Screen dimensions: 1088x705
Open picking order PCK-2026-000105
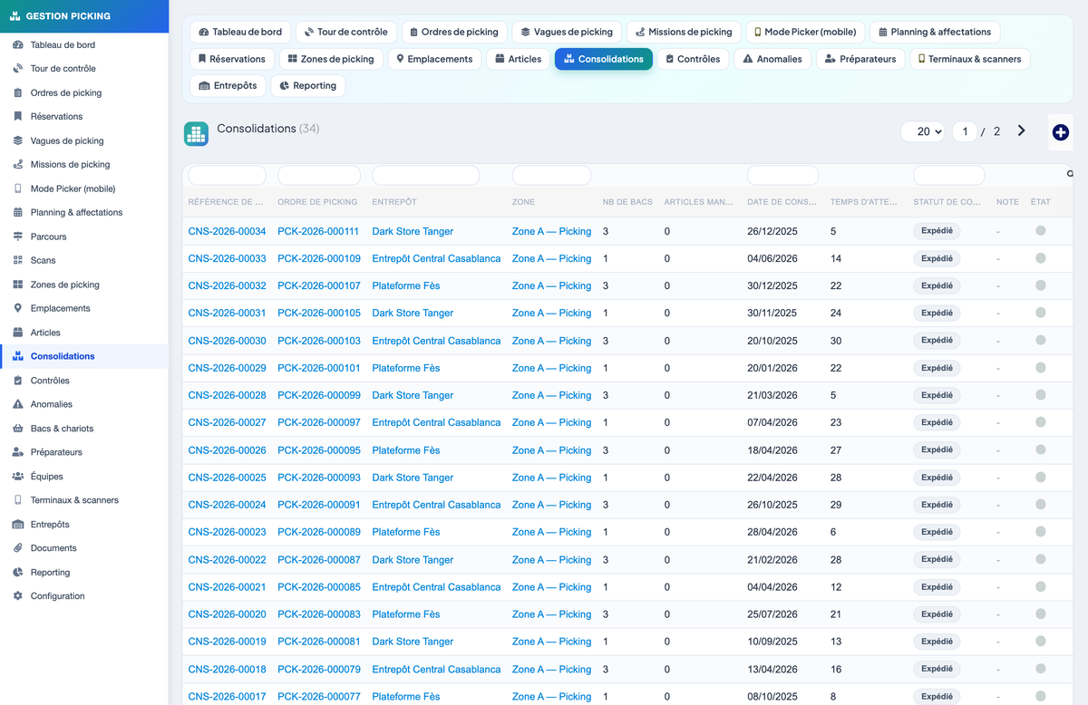pyautogui.click(x=318, y=313)
